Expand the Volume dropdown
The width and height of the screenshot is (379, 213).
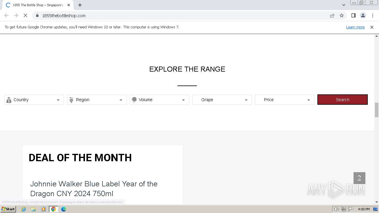tap(159, 100)
